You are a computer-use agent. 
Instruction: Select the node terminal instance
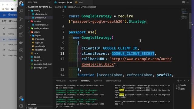182,85
